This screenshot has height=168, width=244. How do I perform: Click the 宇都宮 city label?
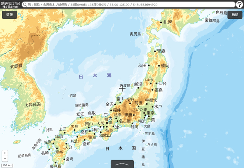click(x=151, y=100)
